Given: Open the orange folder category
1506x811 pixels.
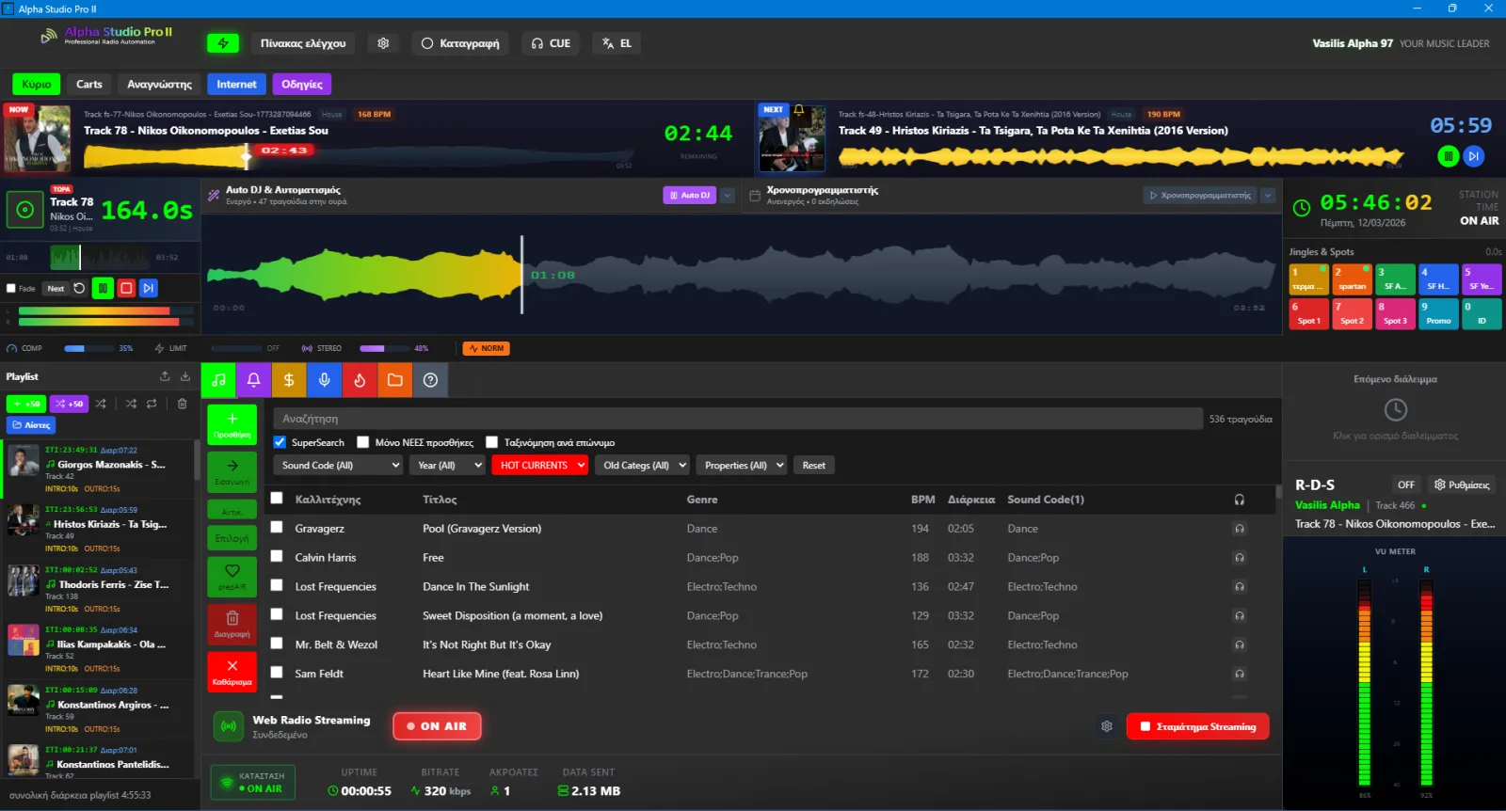Looking at the screenshot, I should coord(394,380).
